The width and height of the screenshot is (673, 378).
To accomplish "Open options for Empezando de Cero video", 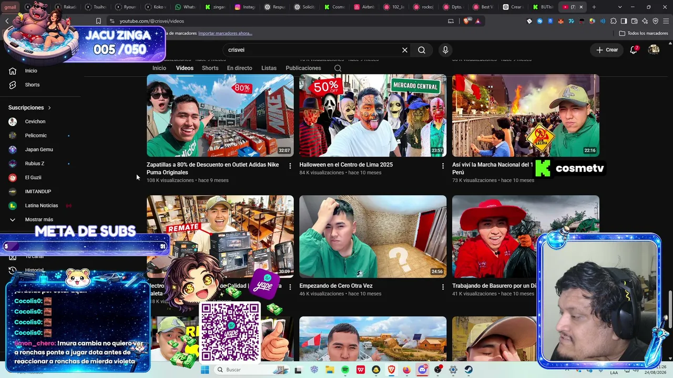I will pos(443,287).
